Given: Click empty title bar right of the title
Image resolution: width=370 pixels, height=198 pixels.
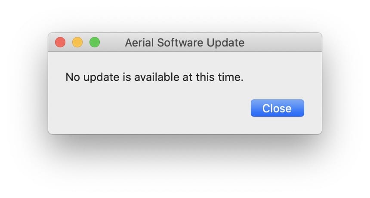Looking at the screenshot, I should [283, 43].
